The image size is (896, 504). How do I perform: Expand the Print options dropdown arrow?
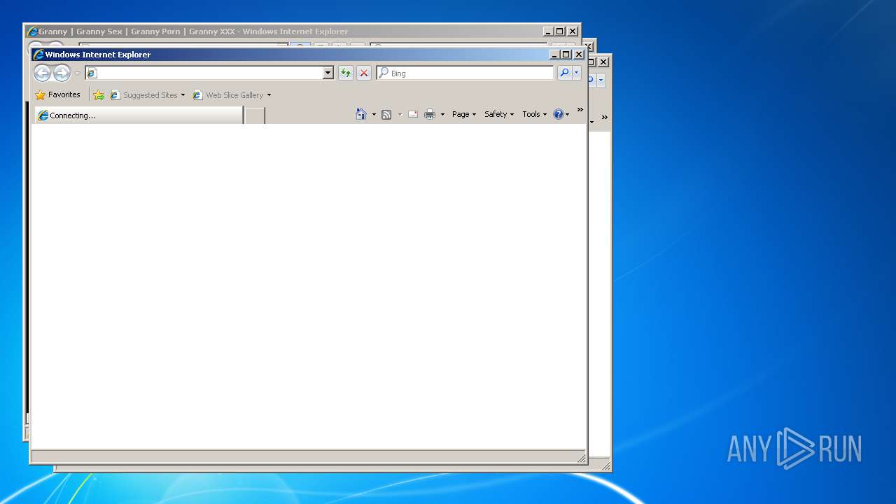pyautogui.click(x=442, y=114)
